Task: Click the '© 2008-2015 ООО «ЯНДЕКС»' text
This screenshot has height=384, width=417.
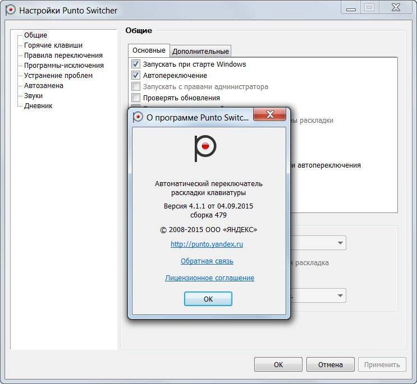Action: (209, 229)
